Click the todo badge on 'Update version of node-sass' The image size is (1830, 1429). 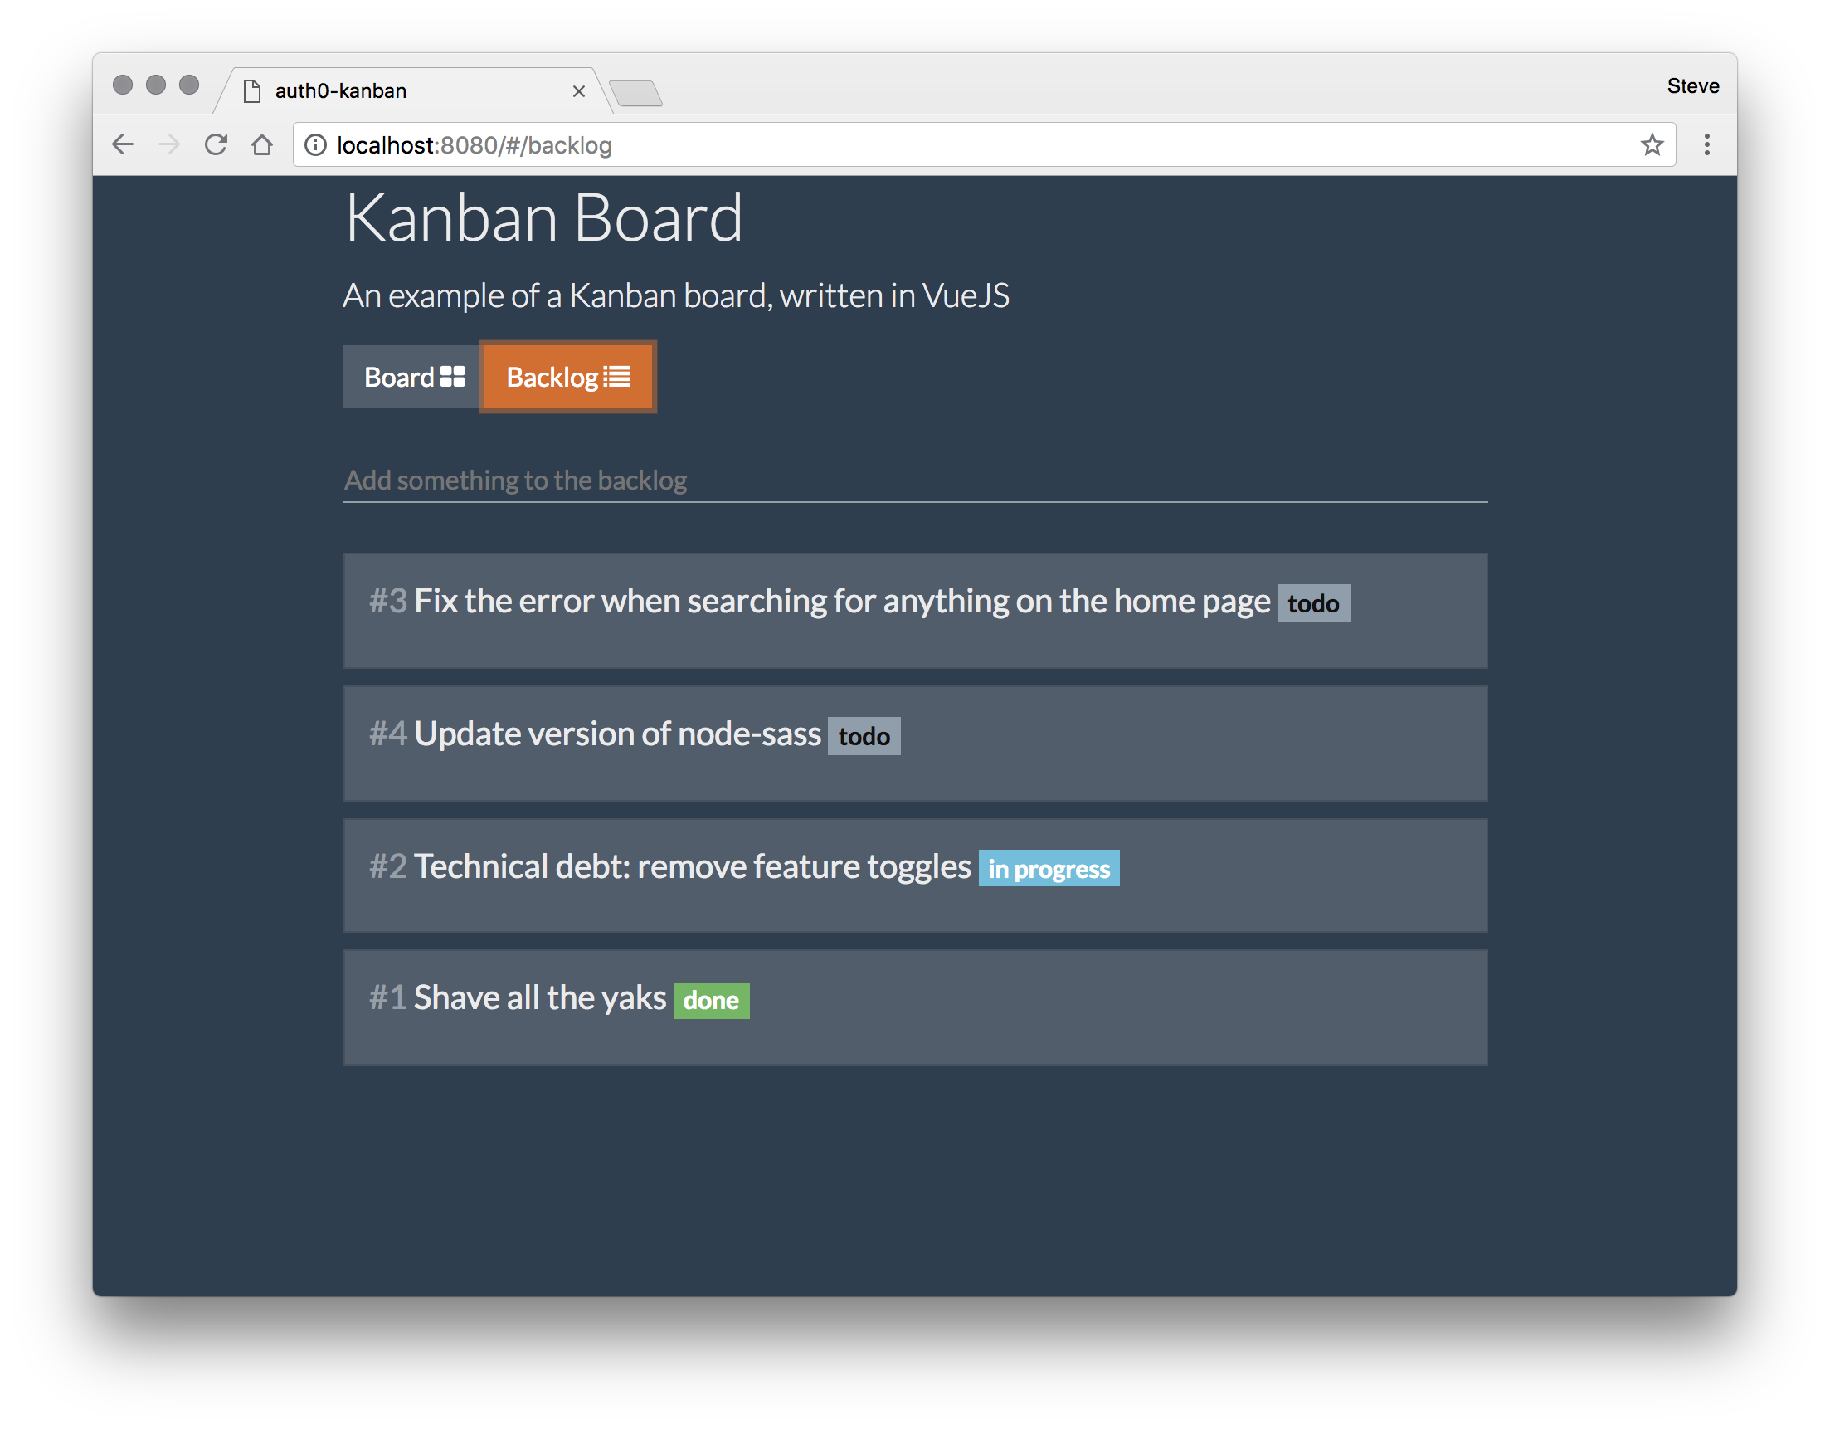(x=863, y=736)
